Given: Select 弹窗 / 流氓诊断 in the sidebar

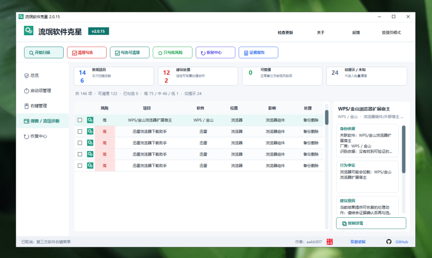Looking at the screenshot, I should (43, 121).
